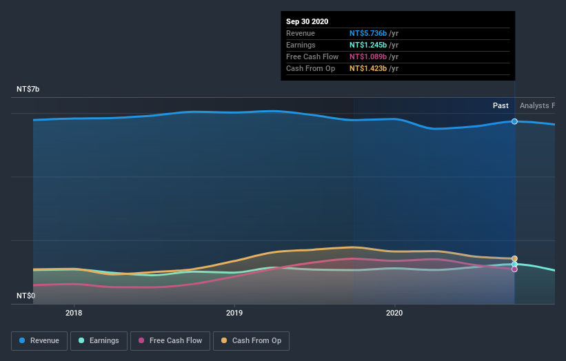566x361 pixels.
Task: Click the NT$1.423b cash from op value
Action: pos(368,68)
